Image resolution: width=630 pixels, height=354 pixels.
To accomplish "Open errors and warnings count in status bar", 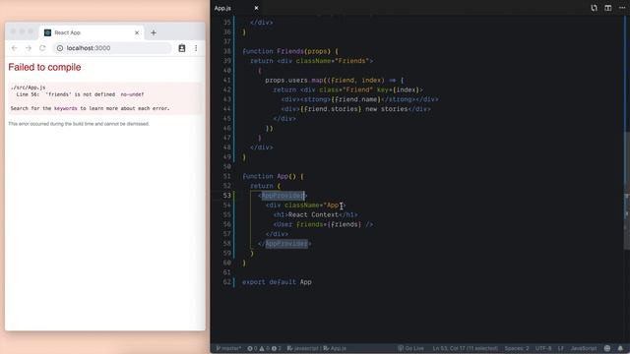I will point(264,348).
